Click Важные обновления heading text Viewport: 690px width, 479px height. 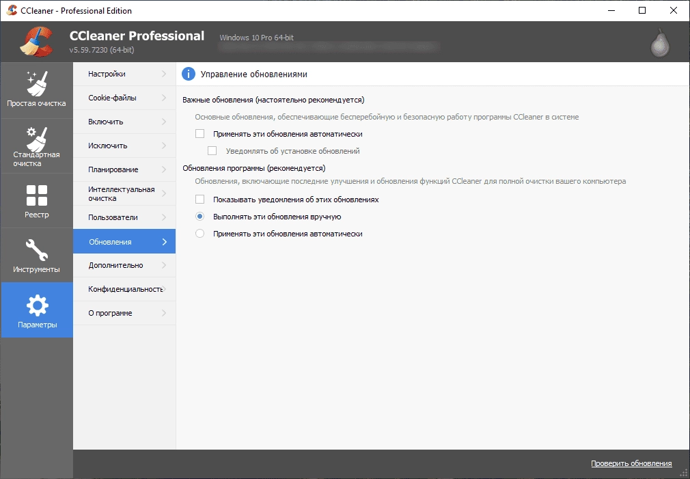(x=273, y=100)
